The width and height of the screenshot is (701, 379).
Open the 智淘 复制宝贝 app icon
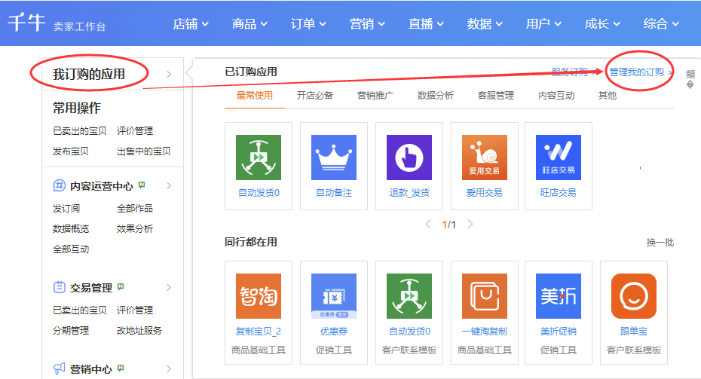(258, 296)
